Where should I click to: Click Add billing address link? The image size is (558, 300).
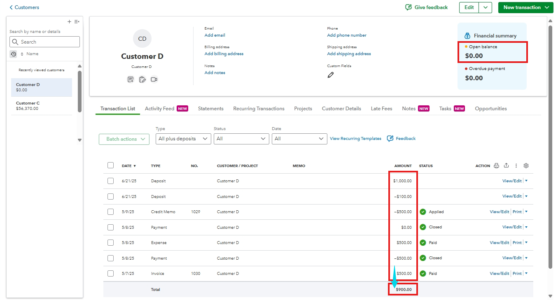click(224, 54)
